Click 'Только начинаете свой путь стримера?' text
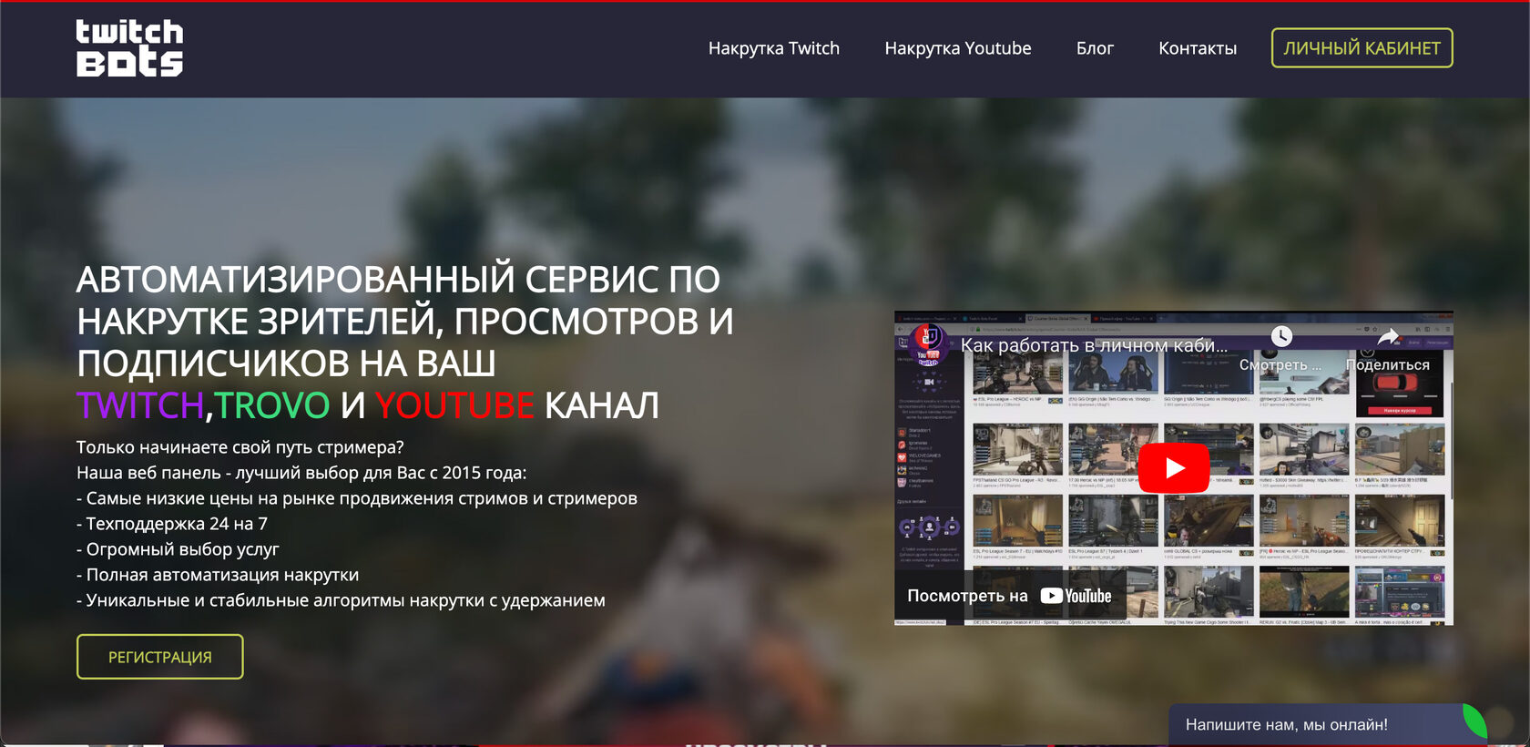This screenshot has width=1530, height=747. click(x=240, y=447)
